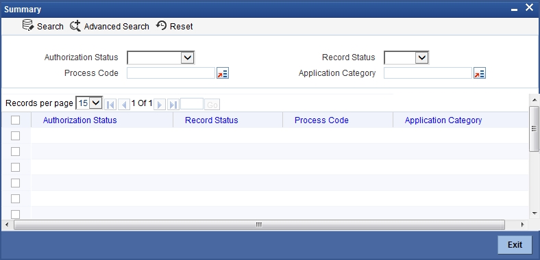The width and height of the screenshot is (540, 260).
Task: Sort by Record Status column header
Action: [212, 120]
